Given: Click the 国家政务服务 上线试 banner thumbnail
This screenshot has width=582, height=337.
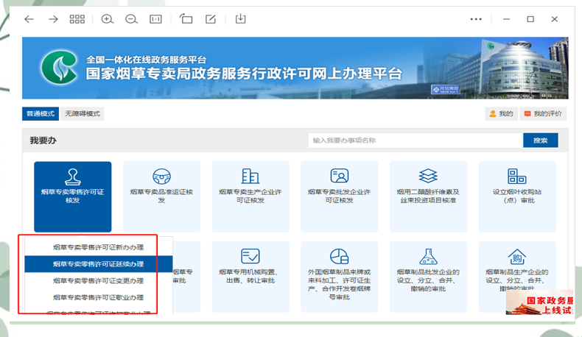Looking at the screenshot, I should click(540, 302).
